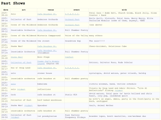Image resolution: width=161 pixels, height=120 pixels.
Task: Select the 'Past Shows' page heading
Action: tap(13, 3)
